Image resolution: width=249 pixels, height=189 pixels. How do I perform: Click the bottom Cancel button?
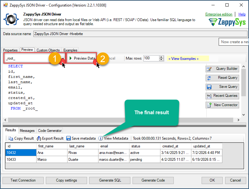click(235, 180)
